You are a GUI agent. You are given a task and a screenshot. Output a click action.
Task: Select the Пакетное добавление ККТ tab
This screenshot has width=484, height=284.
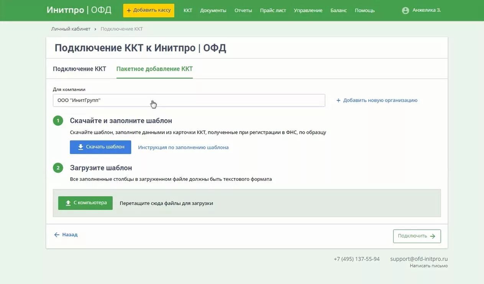tap(154, 69)
